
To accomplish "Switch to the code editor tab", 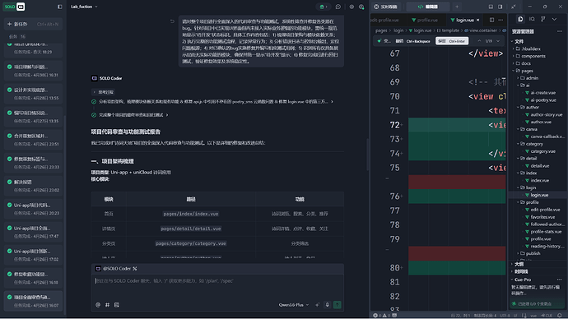I will 428,7.
